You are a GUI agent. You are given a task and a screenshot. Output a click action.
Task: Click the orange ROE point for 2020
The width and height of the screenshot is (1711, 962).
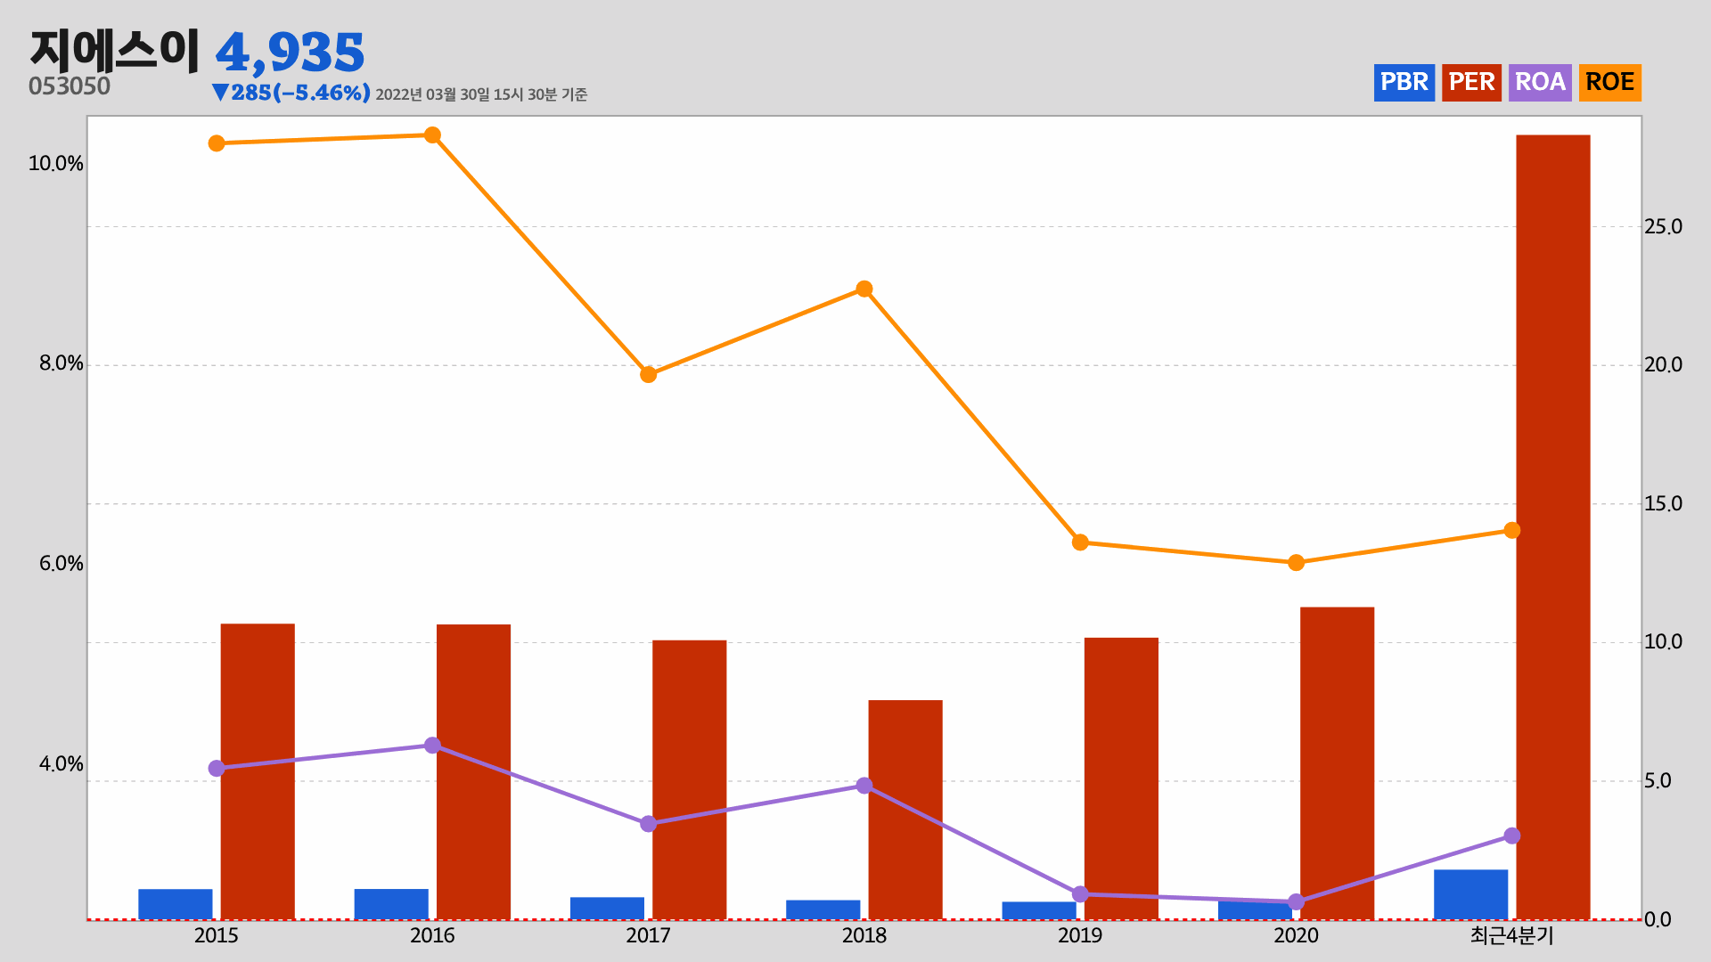point(1297,563)
